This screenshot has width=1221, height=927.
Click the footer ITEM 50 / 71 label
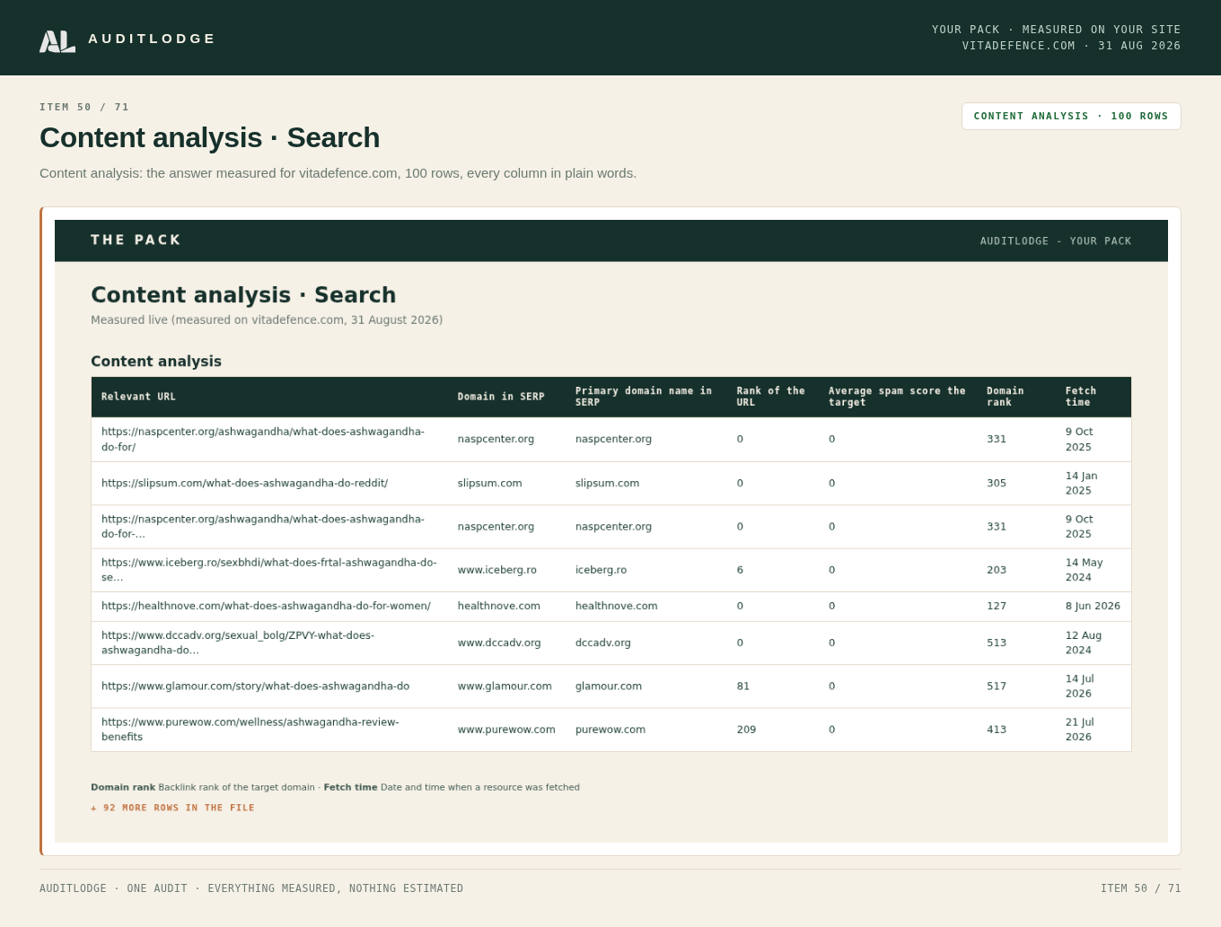pos(1141,888)
